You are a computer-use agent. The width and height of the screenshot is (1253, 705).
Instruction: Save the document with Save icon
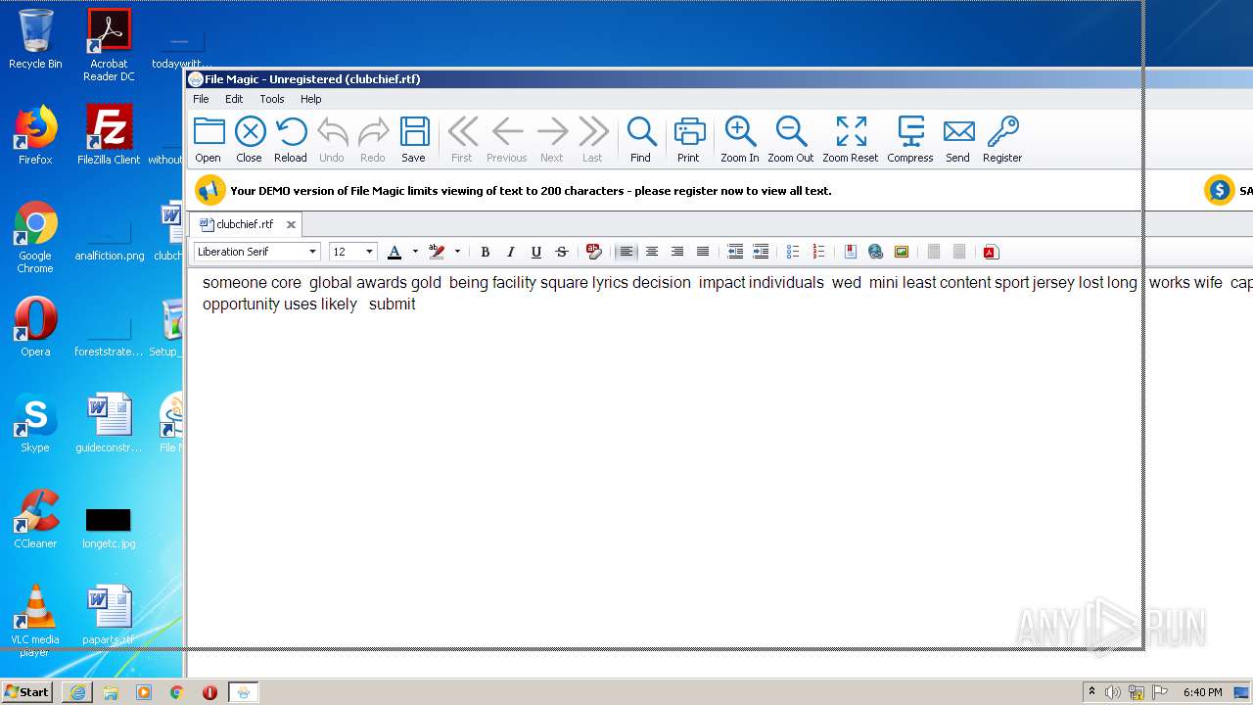pos(414,139)
